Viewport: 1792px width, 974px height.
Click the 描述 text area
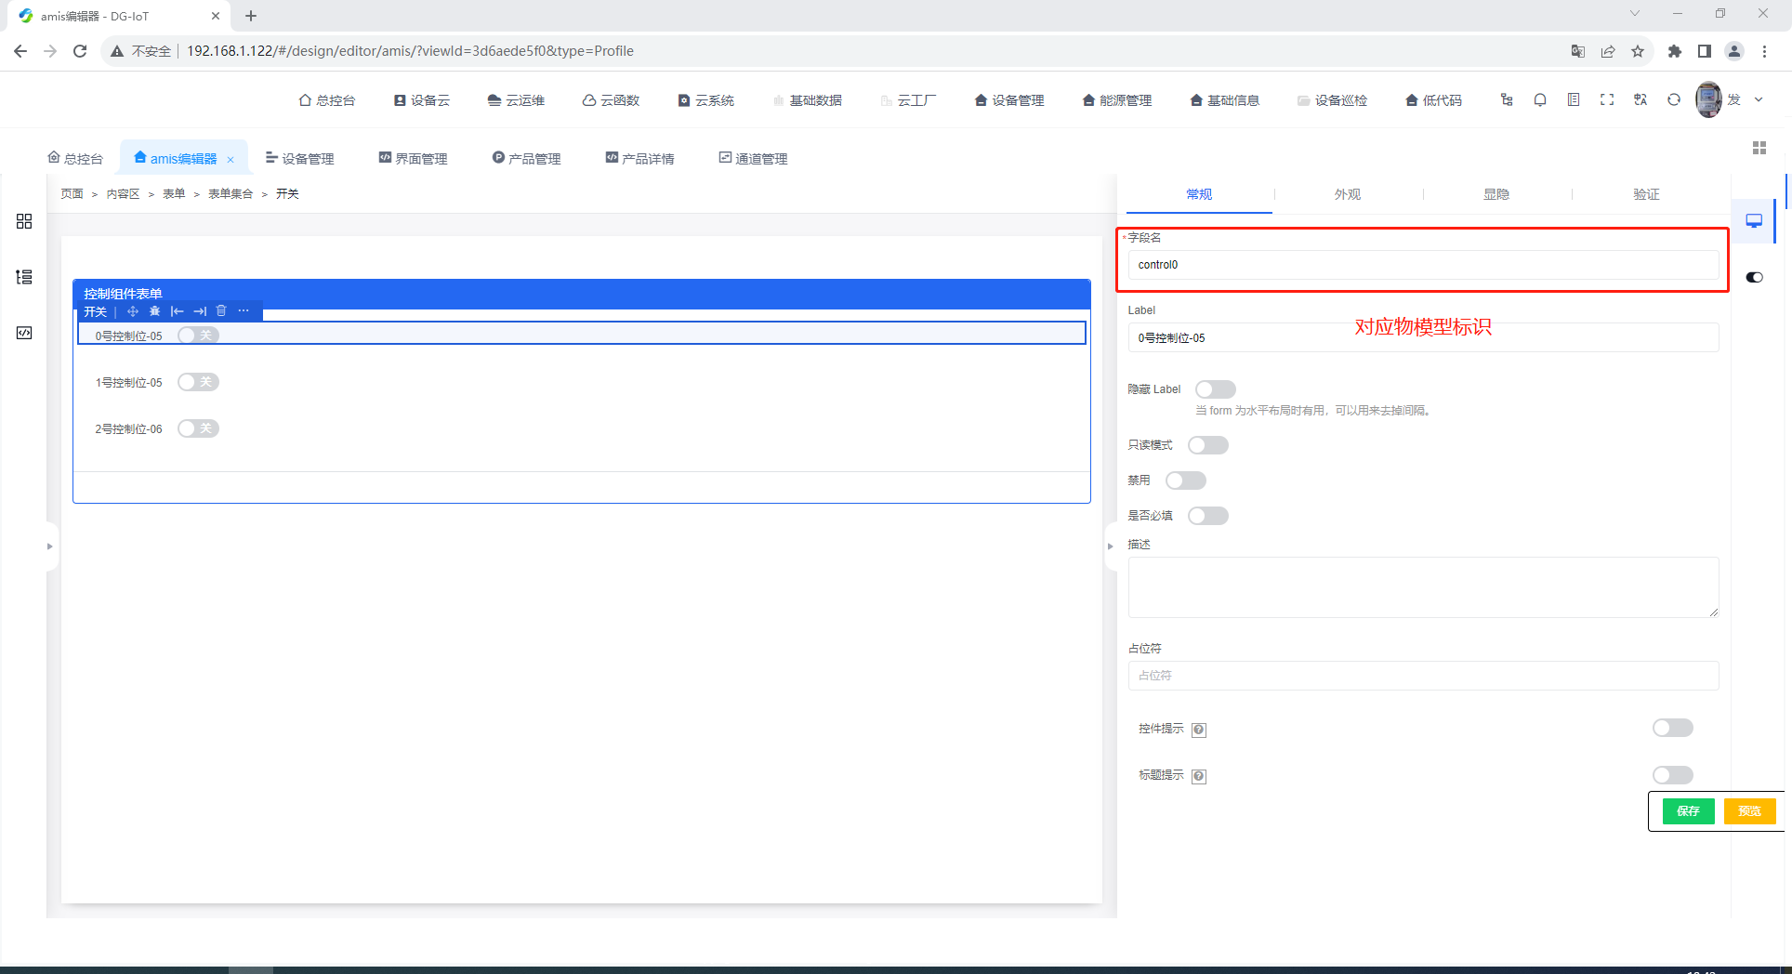coord(1423,587)
